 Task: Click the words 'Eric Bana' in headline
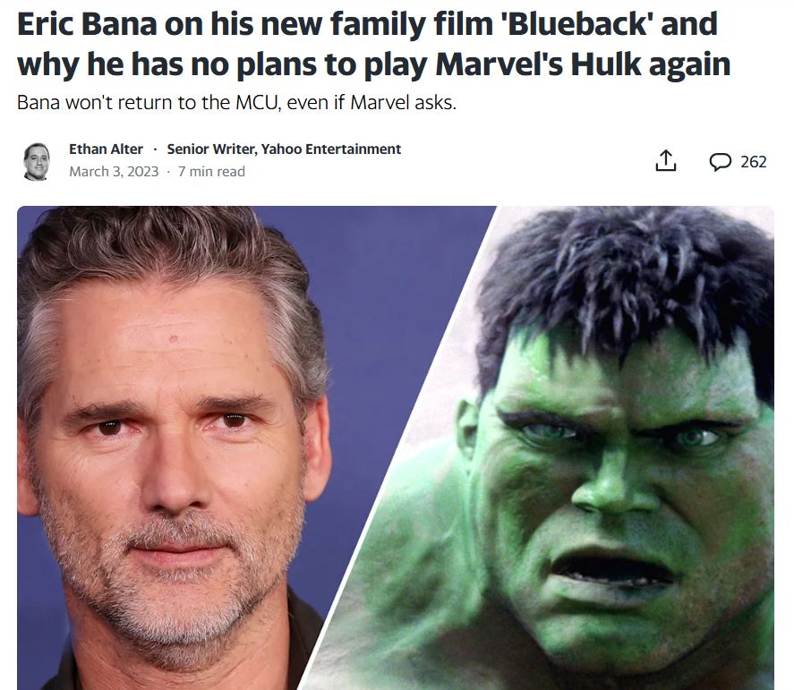(87, 24)
